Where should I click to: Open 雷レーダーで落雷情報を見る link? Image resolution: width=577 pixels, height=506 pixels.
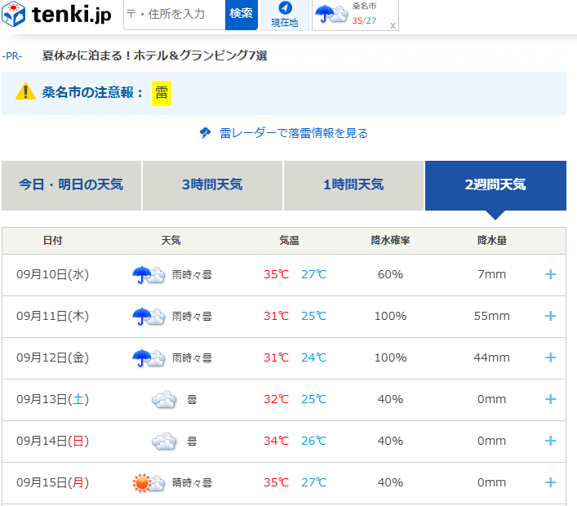[x=293, y=133]
